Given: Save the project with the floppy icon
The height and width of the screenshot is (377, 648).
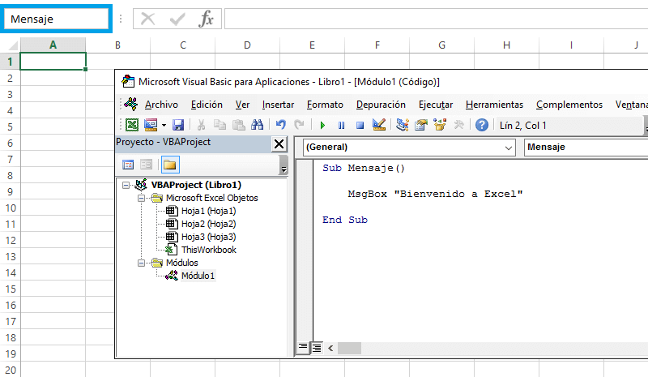Looking at the screenshot, I should pos(178,125).
